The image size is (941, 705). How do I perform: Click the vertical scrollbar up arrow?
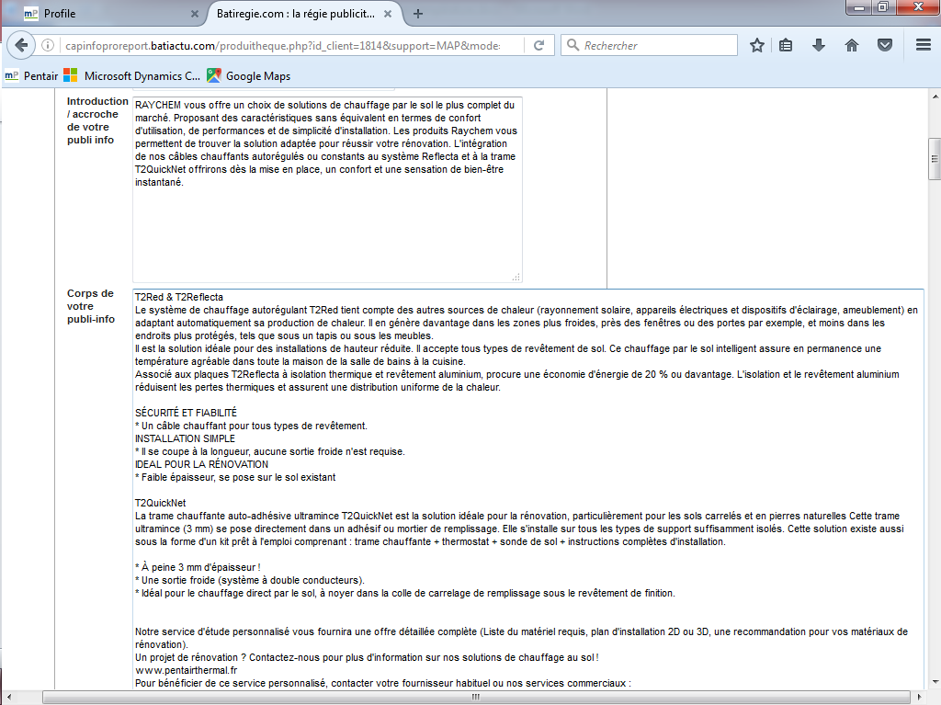click(x=935, y=97)
